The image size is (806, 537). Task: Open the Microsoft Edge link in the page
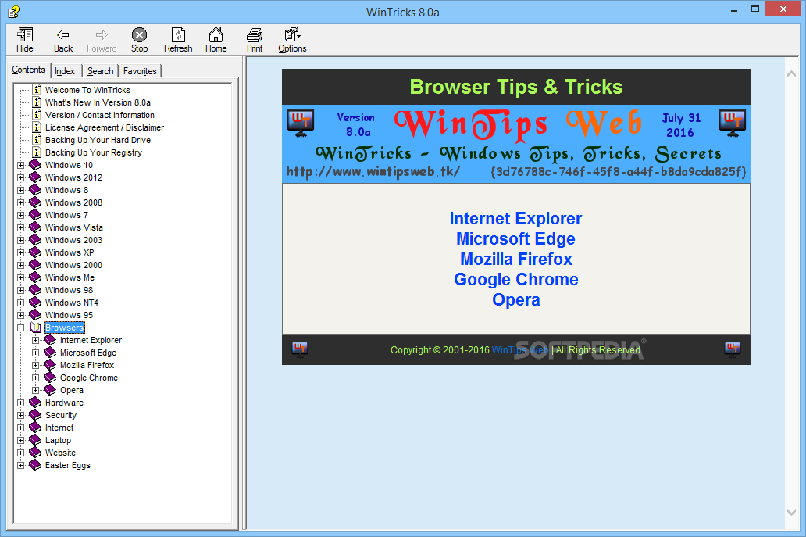pyautogui.click(x=515, y=238)
